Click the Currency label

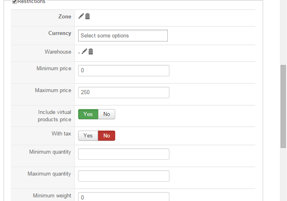pos(60,33)
